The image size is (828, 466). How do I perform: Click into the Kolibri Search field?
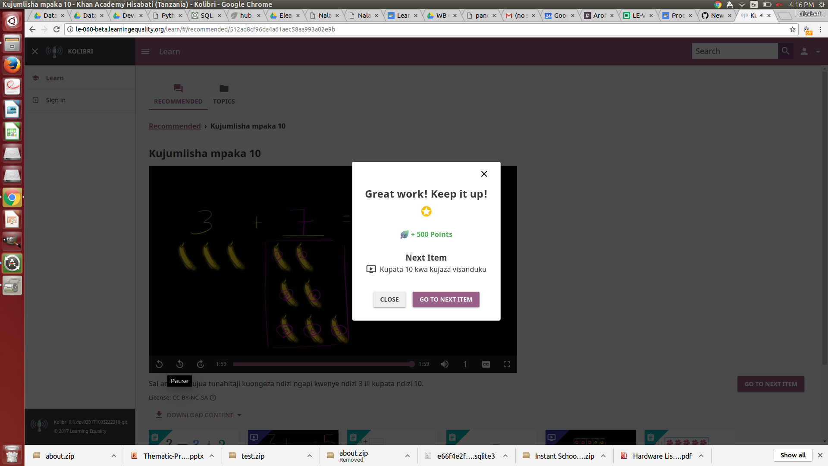point(734,51)
